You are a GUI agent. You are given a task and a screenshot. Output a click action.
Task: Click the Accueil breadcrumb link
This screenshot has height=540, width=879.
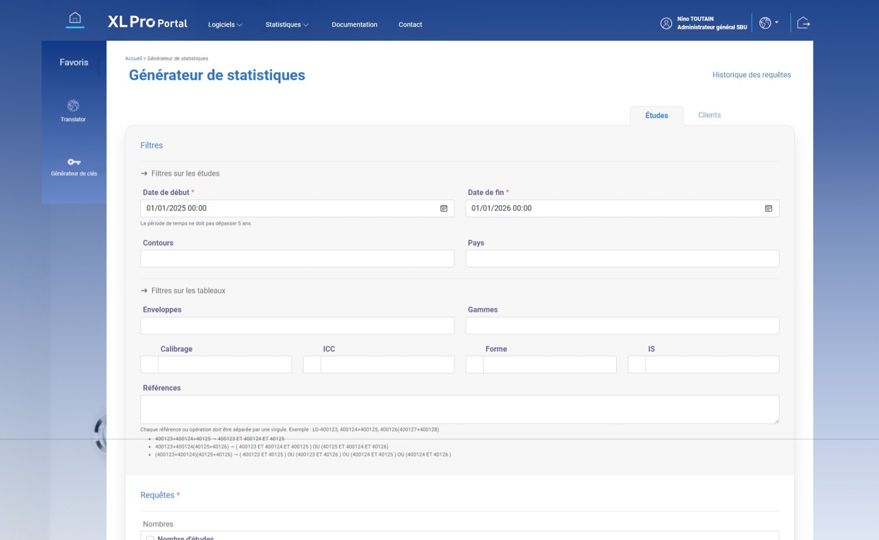[x=133, y=58]
